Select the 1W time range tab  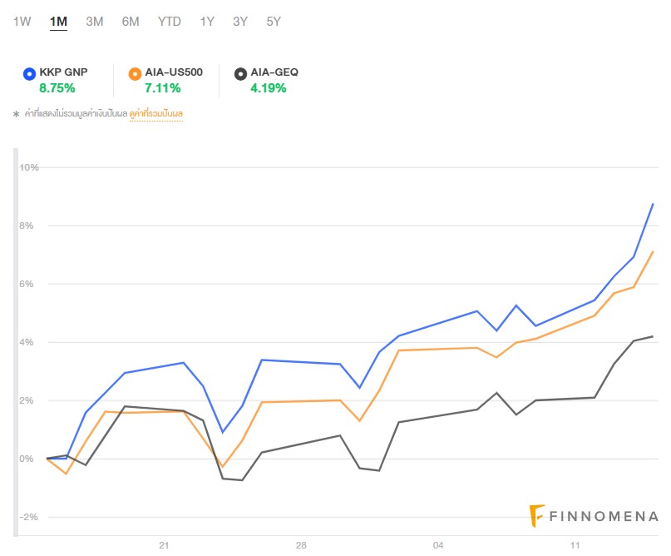[22, 22]
